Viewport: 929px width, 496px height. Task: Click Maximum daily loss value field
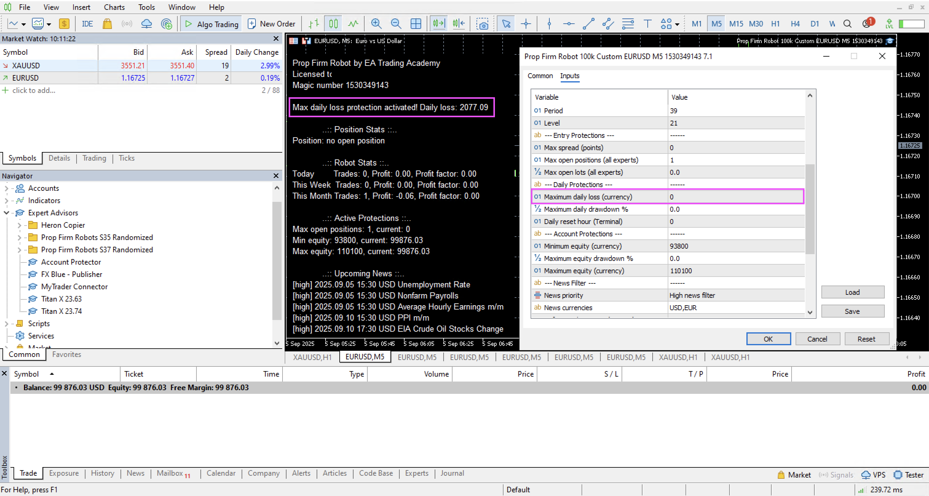click(x=736, y=197)
